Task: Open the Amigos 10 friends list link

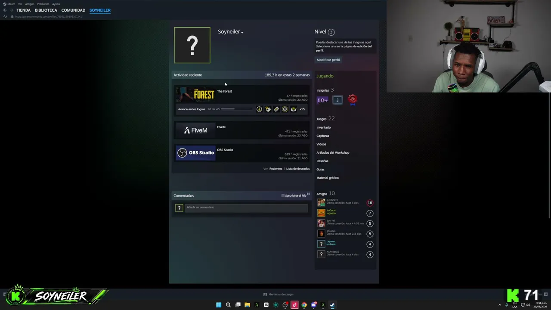Action: pos(325,194)
